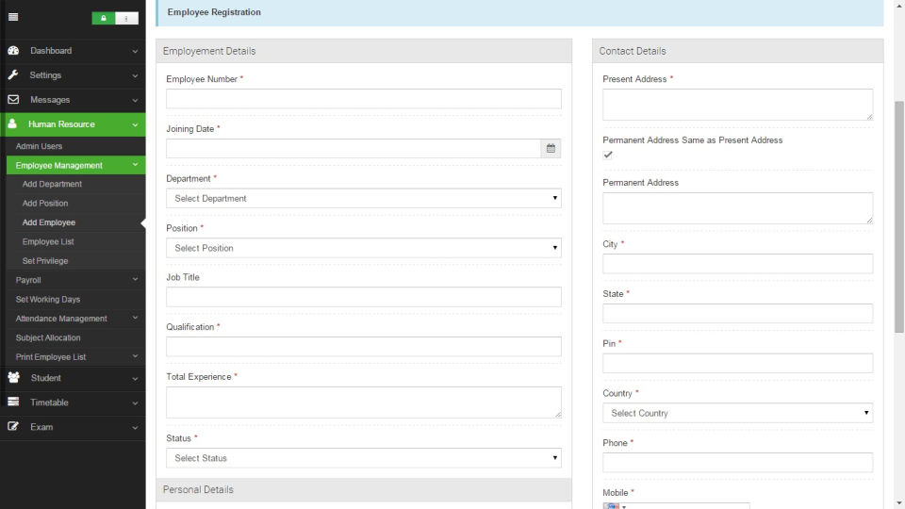
Task: Open Subject Allocation link
Action: tap(48, 337)
